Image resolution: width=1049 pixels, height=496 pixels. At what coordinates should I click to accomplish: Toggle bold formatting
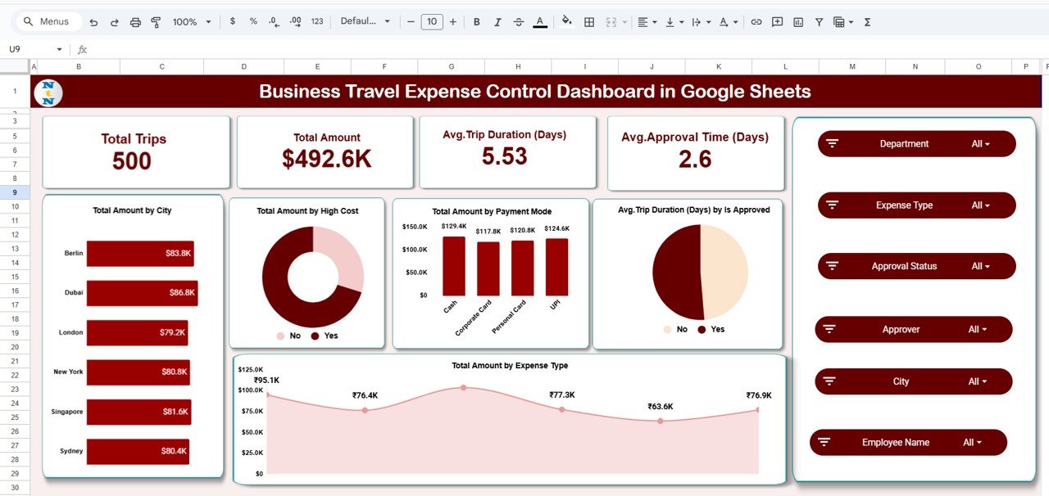[x=476, y=22]
